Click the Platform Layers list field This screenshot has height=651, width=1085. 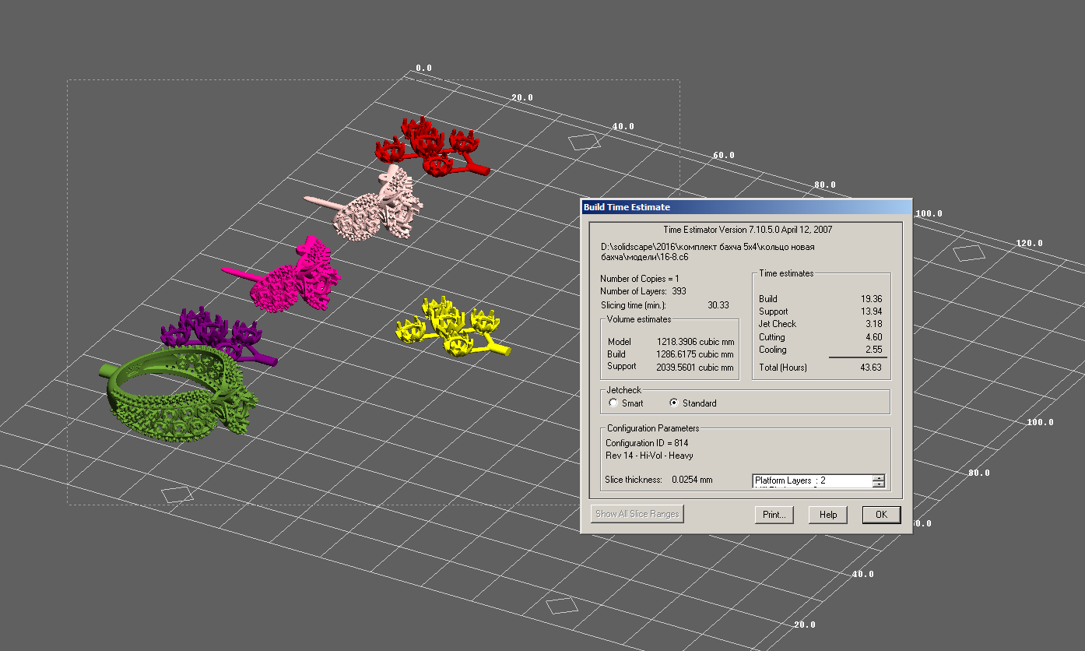[813, 481]
